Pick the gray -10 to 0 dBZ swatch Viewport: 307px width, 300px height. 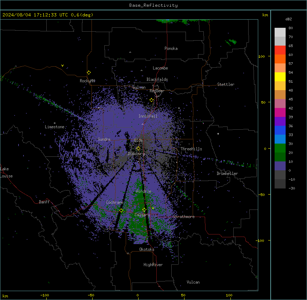point(280,175)
